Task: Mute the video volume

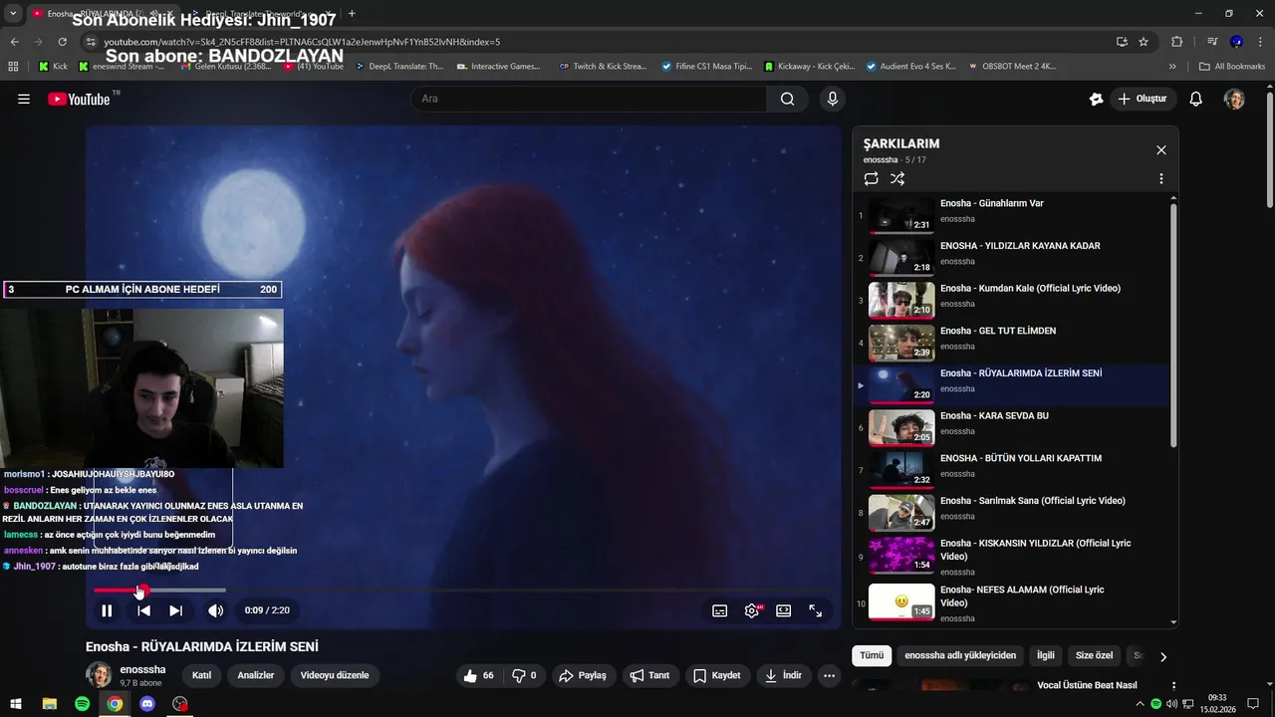Action: 215,610
